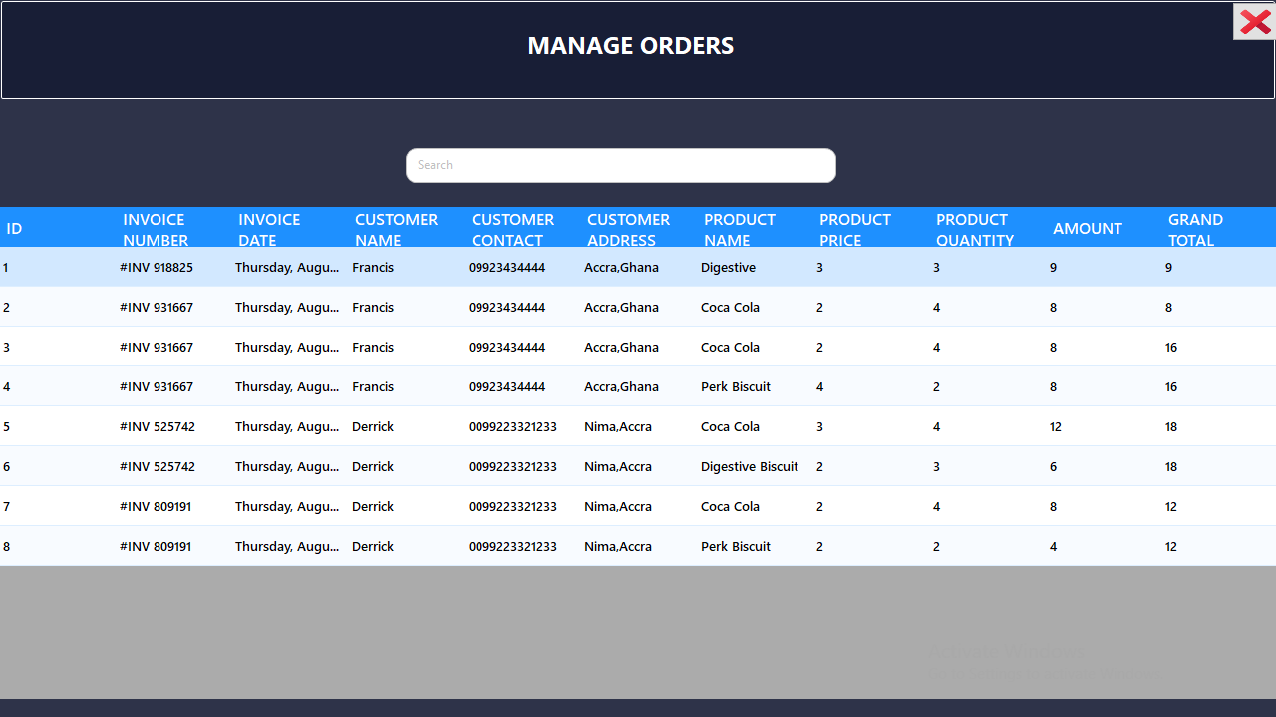Click the CUSTOMER NAME column header
1276x717 pixels.
coord(396,228)
